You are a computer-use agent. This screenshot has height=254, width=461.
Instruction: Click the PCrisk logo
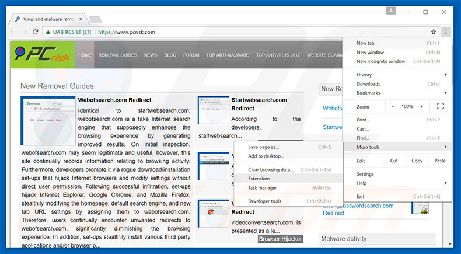tap(43, 55)
